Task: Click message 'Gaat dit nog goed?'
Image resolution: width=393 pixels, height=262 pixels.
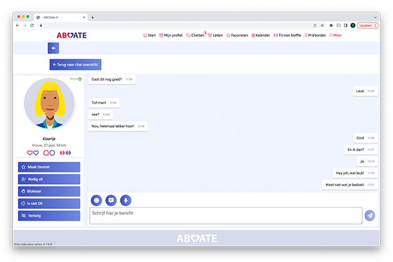Action: click(x=112, y=79)
